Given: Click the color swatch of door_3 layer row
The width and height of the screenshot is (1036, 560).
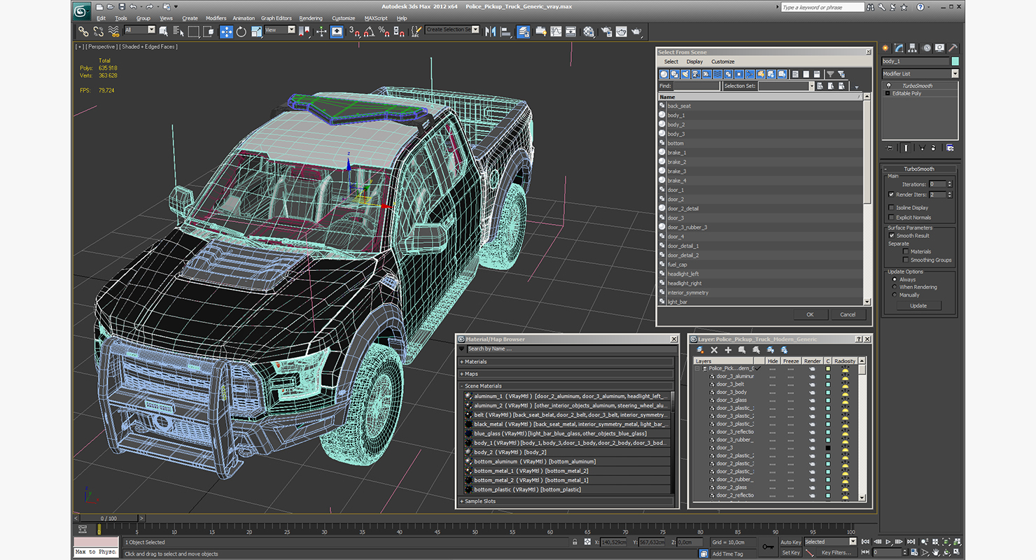Looking at the screenshot, I should pos(827,447).
